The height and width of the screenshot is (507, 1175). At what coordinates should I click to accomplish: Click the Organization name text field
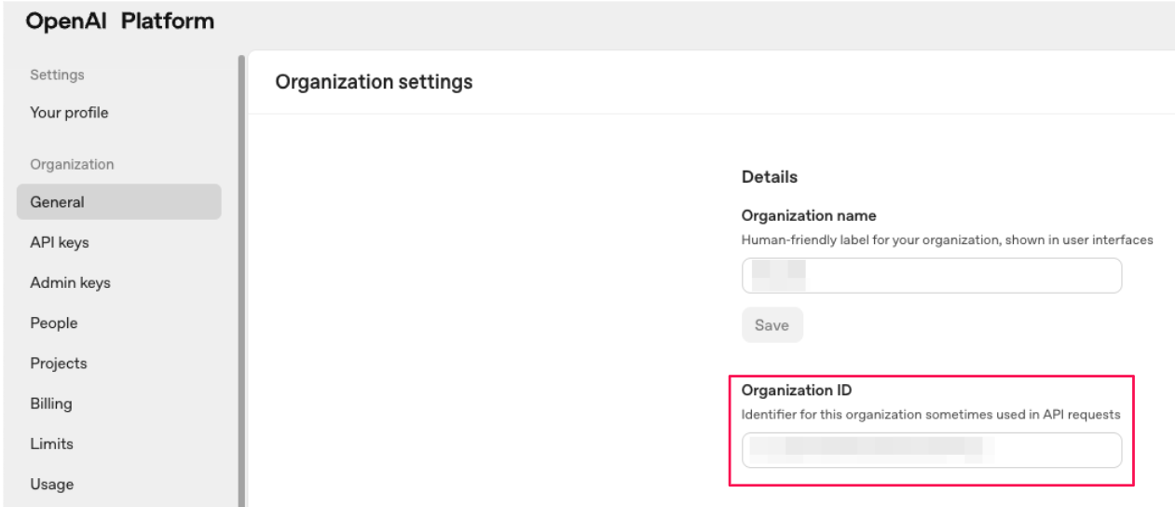pyautogui.click(x=931, y=276)
